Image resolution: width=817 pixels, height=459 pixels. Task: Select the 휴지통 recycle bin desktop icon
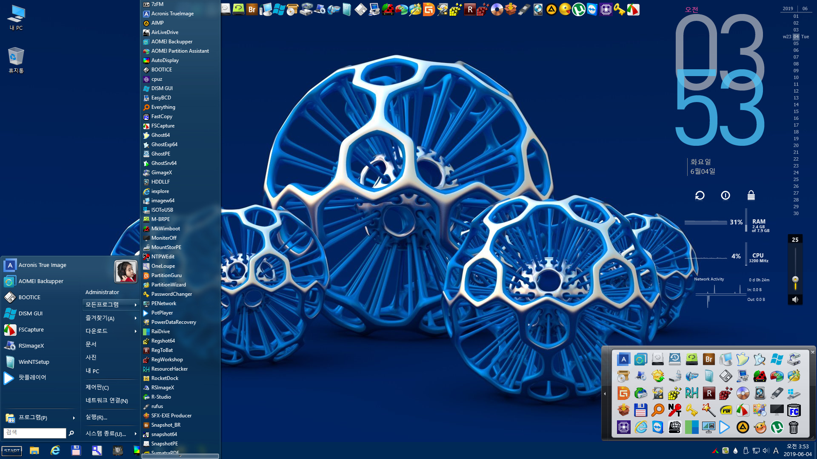coord(16,60)
